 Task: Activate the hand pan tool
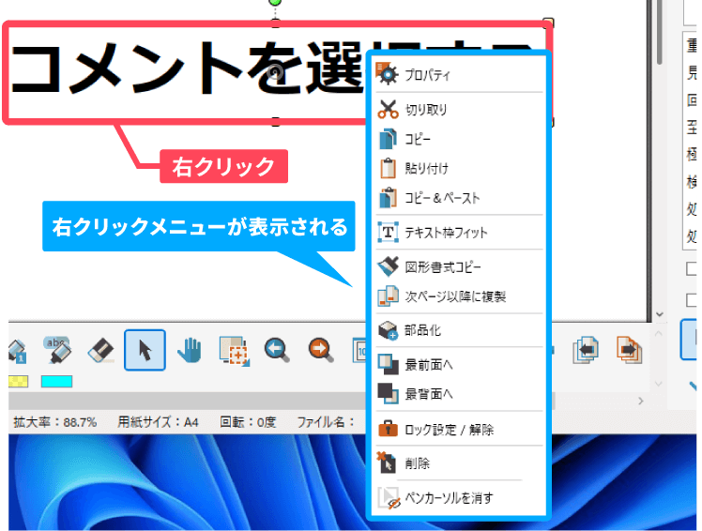190,350
